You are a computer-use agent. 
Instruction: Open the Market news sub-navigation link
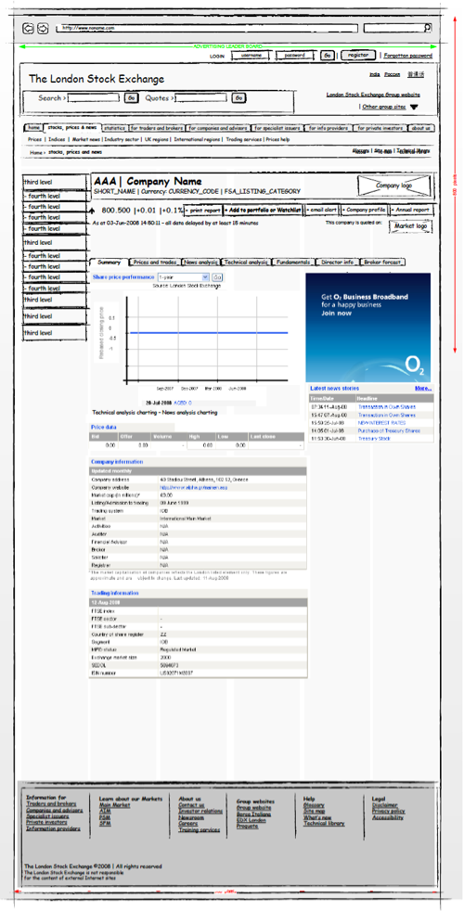click(86, 139)
